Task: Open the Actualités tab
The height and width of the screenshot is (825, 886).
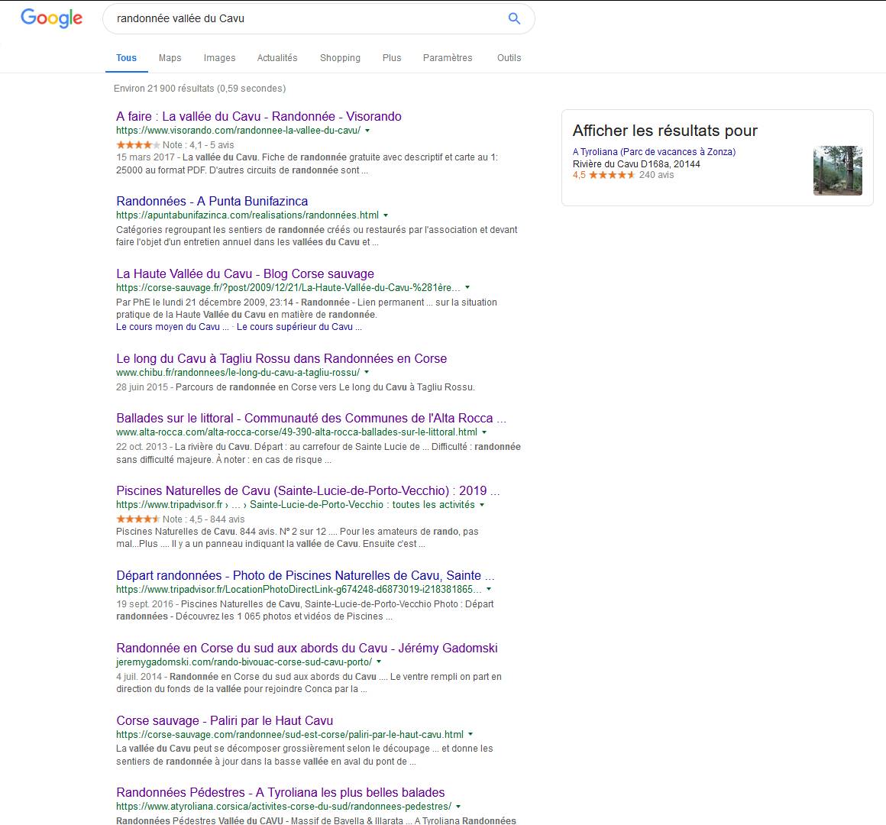Action: (x=276, y=57)
